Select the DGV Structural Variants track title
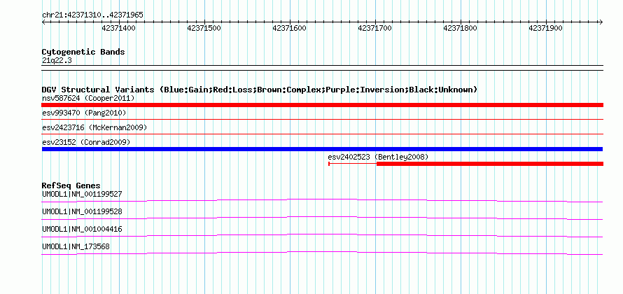Viewport: 623px width, 294px height. click(260, 90)
